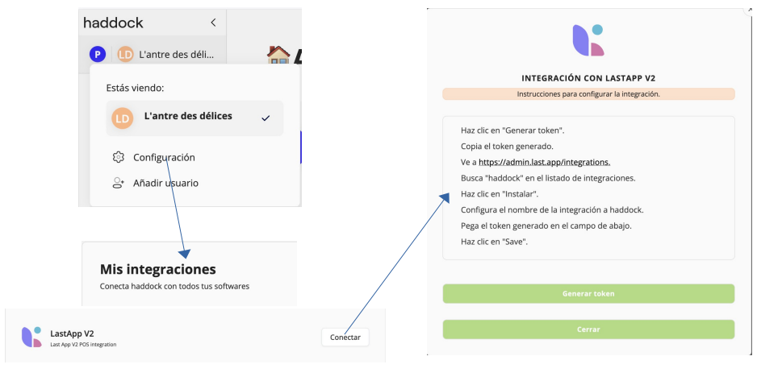Click the Mis integraciones heading

tap(158, 269)
